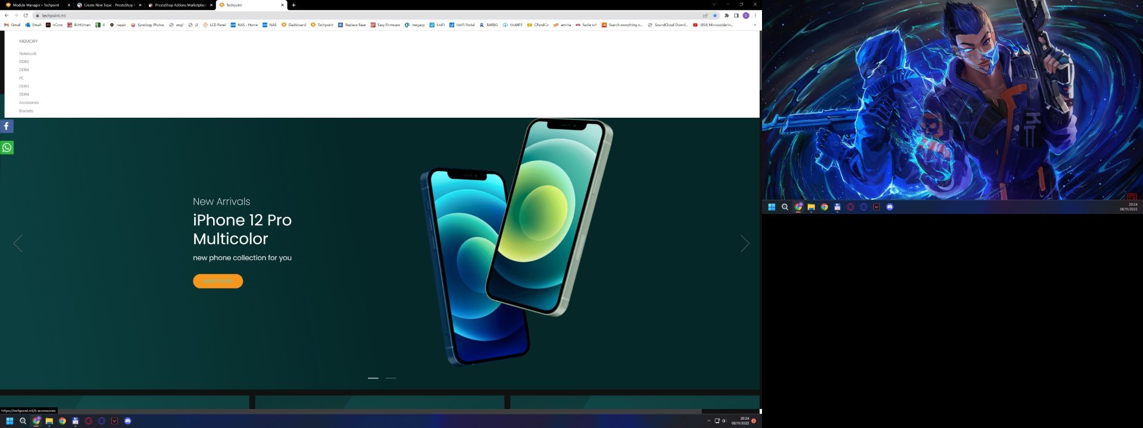Open the Easy Firmware bookmark
Image resolution: width=1143 pixels, height=428 pixels.
(x=385, y=25)
